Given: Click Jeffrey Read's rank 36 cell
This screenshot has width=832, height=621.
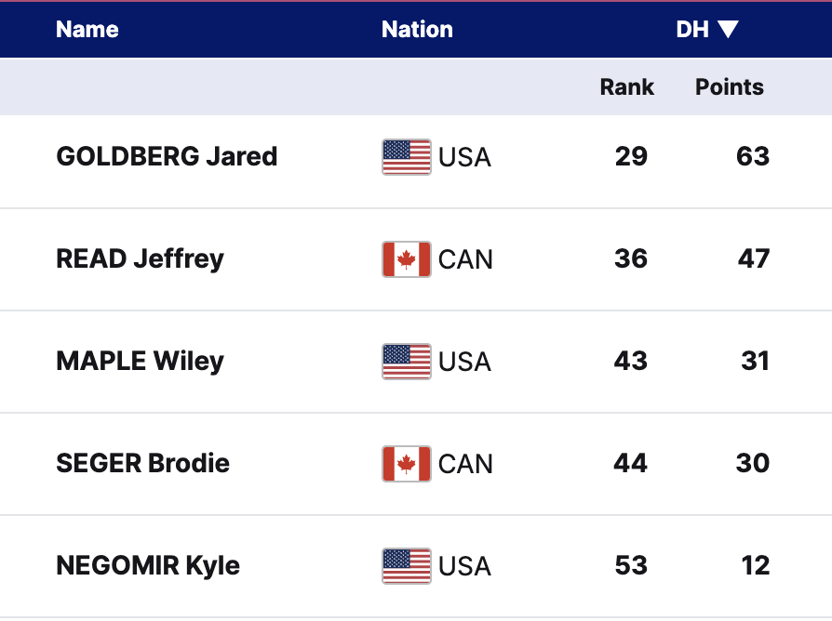Looking at the screenshot, I should point(631,258).
